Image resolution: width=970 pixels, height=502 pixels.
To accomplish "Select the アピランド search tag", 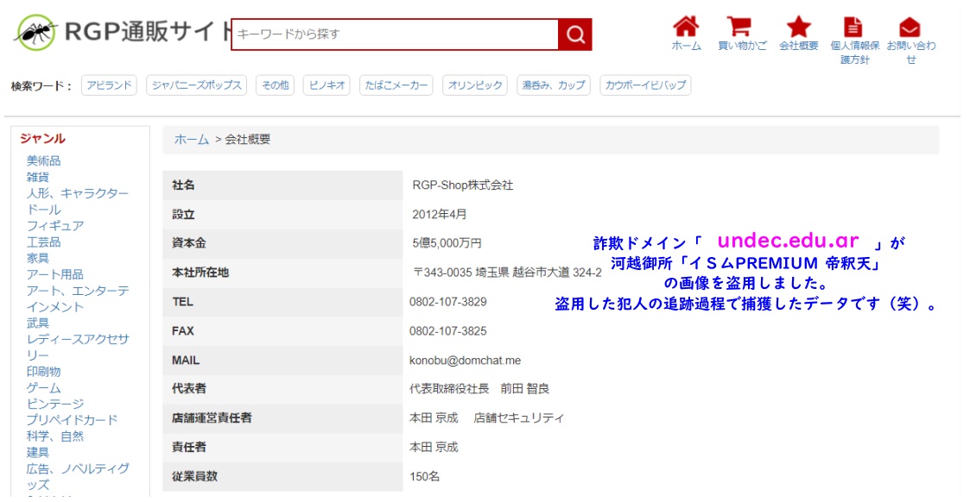I will point(109,85).
